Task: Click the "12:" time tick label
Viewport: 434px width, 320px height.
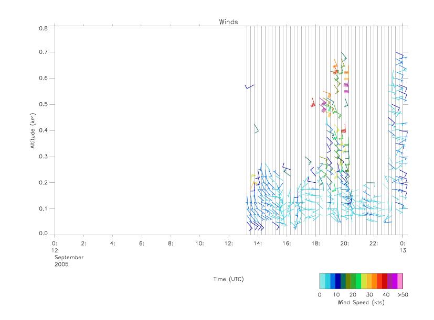Action: (229, 244)
